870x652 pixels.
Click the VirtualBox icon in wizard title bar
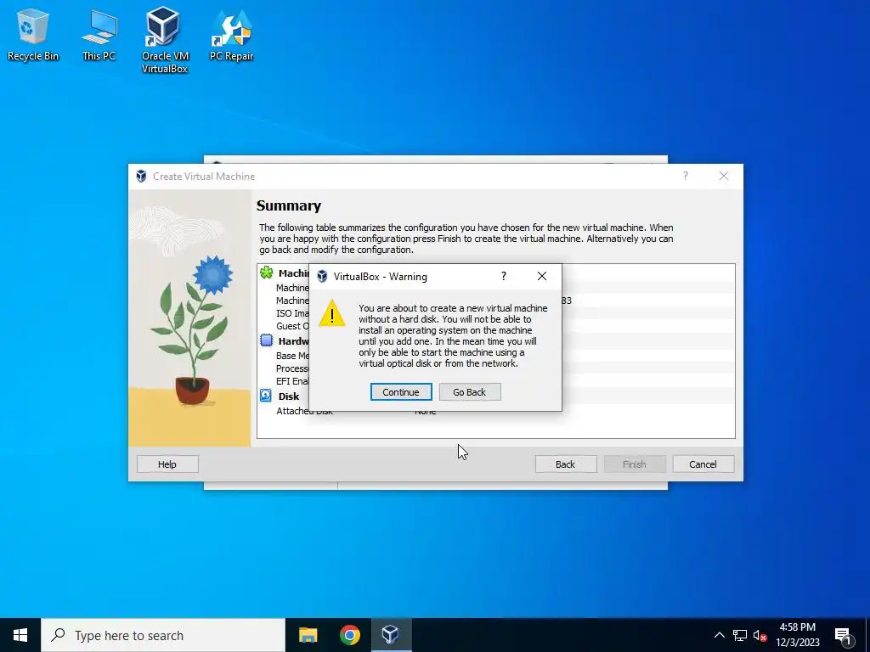[142, 177]
